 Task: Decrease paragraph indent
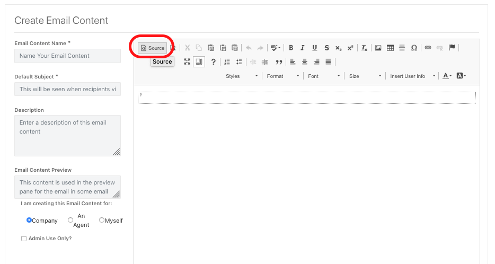(253, 62)
